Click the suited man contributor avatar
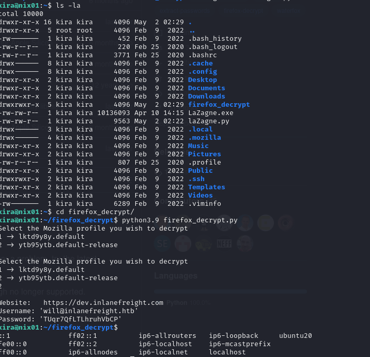Image resolution: width=370 pixels, height=357 pixels. pyautogui.click(x=245, y=223)
